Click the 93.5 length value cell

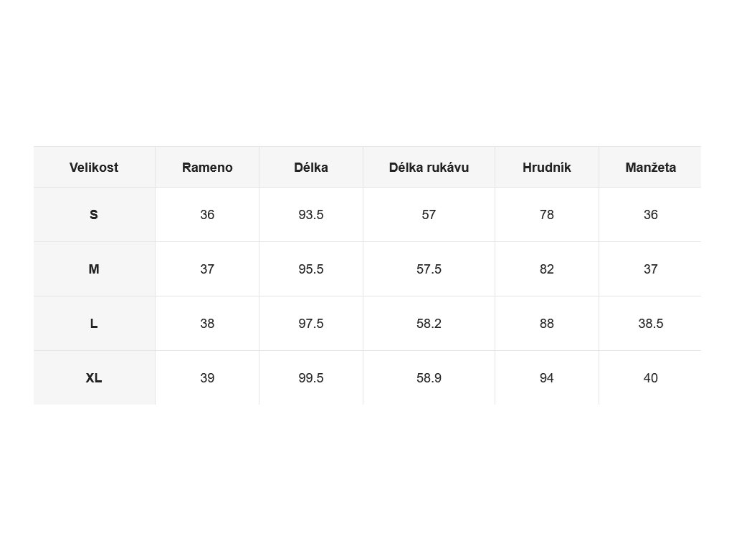click(311, 215)
